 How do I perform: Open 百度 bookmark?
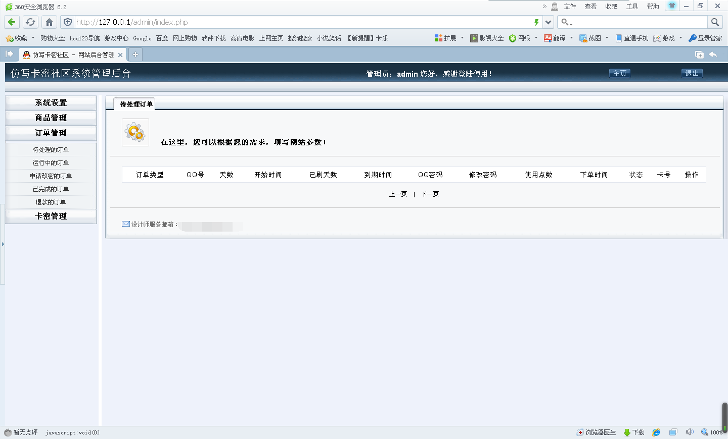[x=162, y=38]
